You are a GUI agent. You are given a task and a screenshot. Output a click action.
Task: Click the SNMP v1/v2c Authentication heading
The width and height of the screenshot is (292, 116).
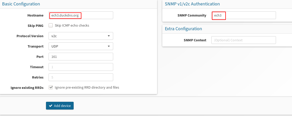tap(192, 4)
